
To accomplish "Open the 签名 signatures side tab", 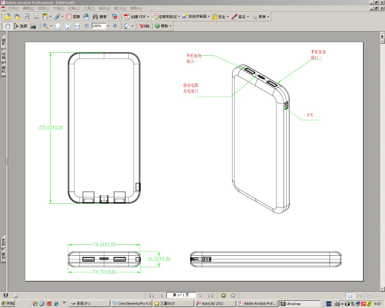I will click(3, 56).
